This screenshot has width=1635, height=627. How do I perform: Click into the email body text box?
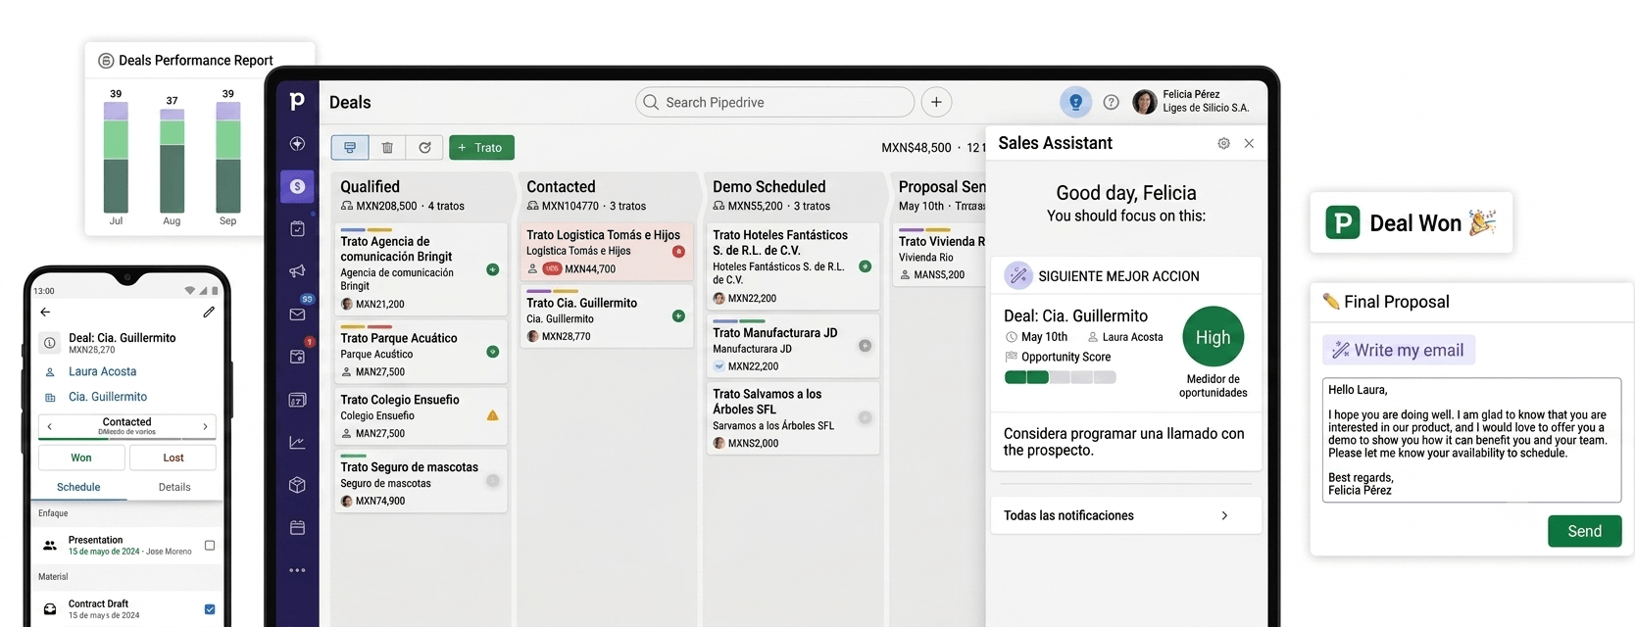(1471, 440)
